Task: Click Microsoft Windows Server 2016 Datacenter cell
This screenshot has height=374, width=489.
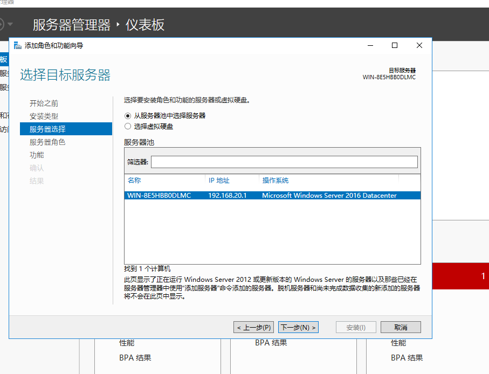Action: [329, 196]
